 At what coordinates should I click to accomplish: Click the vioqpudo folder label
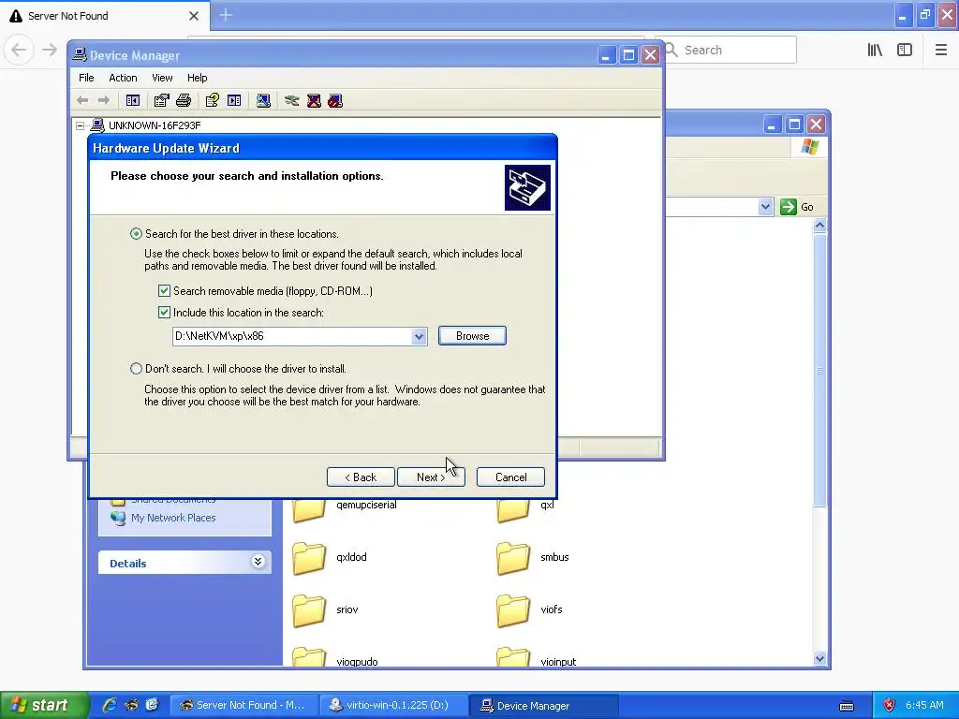click(357, 662)
